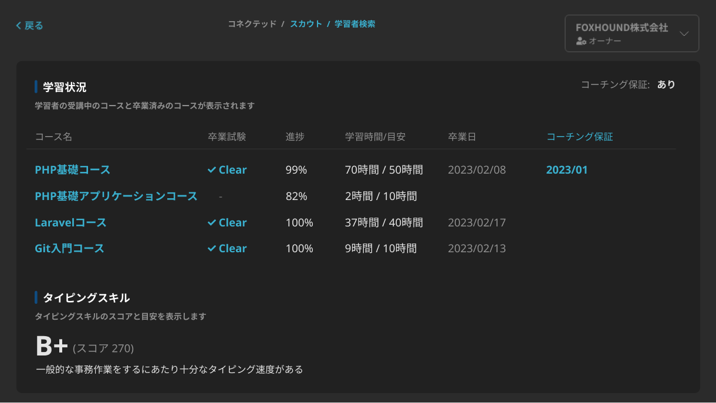Click Laravelコース Clear checkmark icon

point(212,223)
